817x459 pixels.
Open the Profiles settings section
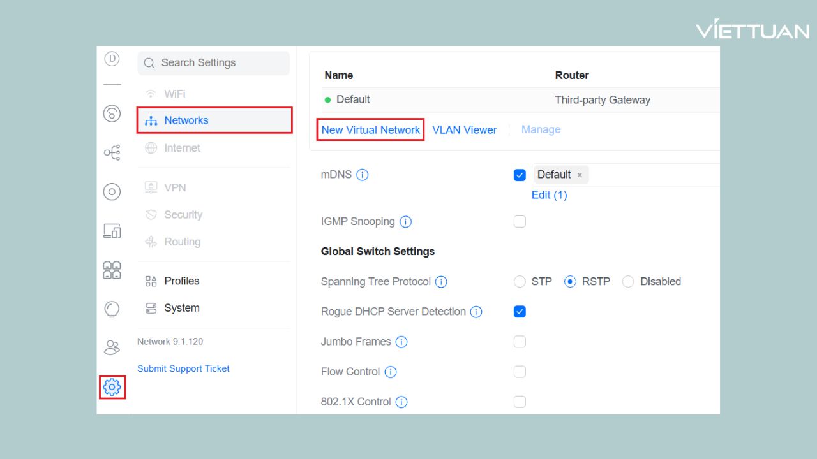(x=181, y=281)
